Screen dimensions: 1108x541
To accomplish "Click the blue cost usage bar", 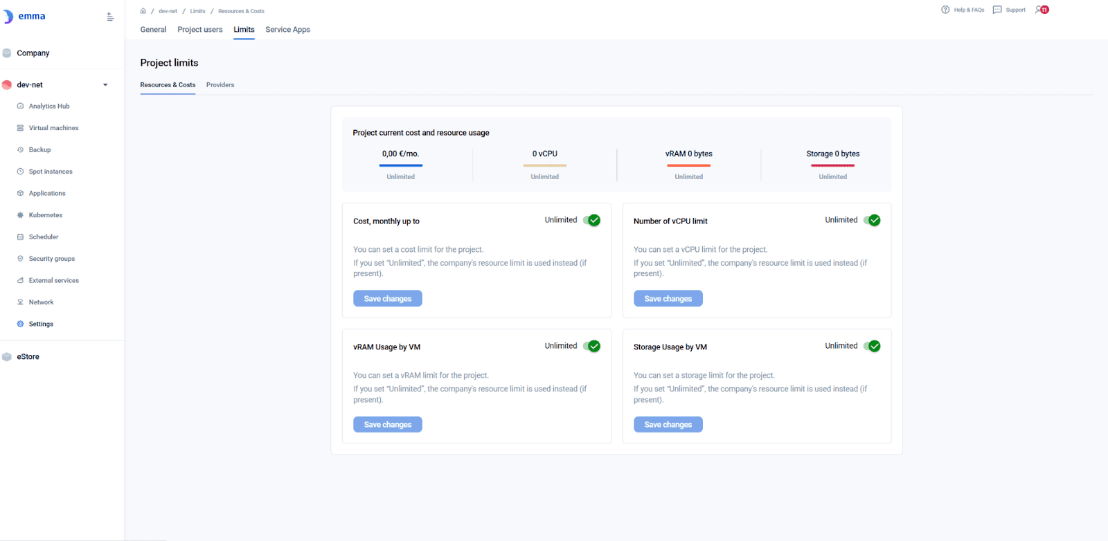I will point(401,165).
